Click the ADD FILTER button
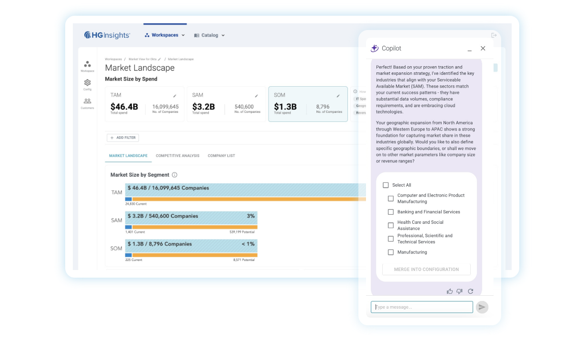584x341 pixels. click(123, 138)
